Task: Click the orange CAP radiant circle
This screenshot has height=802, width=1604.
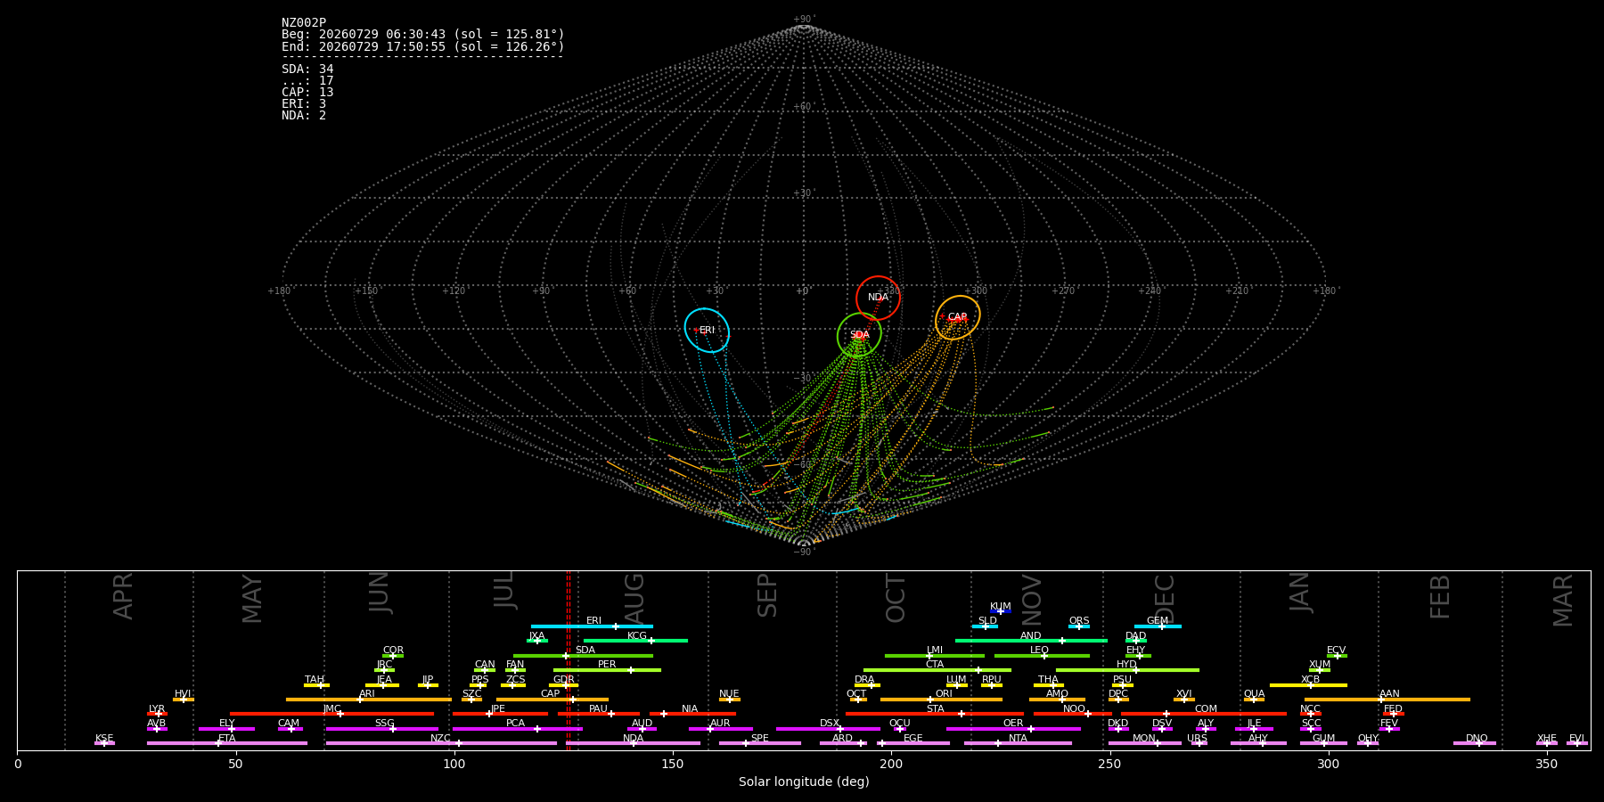Action: (958, 317)
